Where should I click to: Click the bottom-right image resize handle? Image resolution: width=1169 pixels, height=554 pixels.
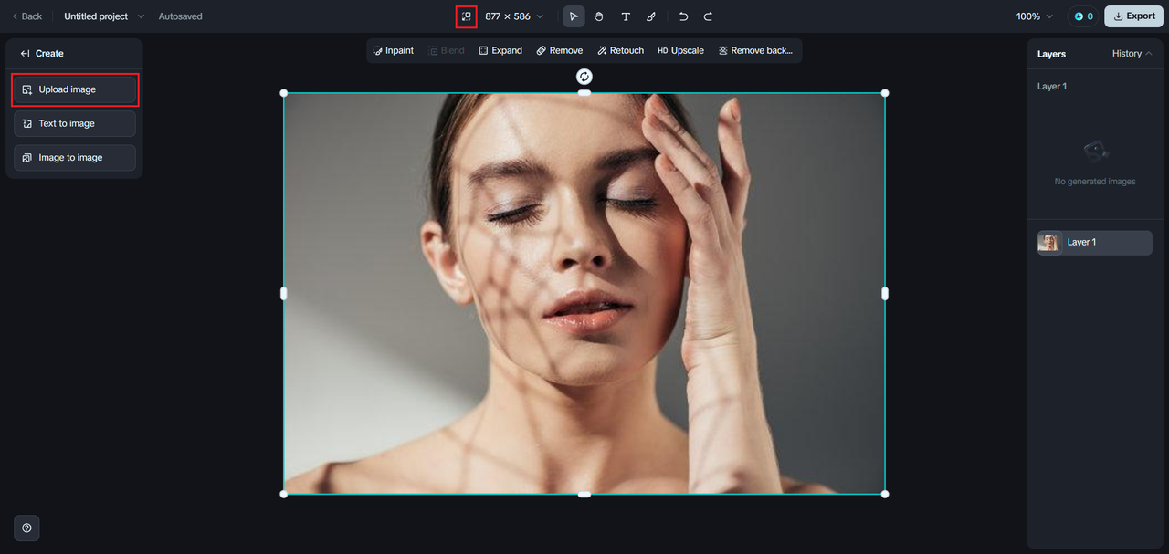(x=885, y=494)
